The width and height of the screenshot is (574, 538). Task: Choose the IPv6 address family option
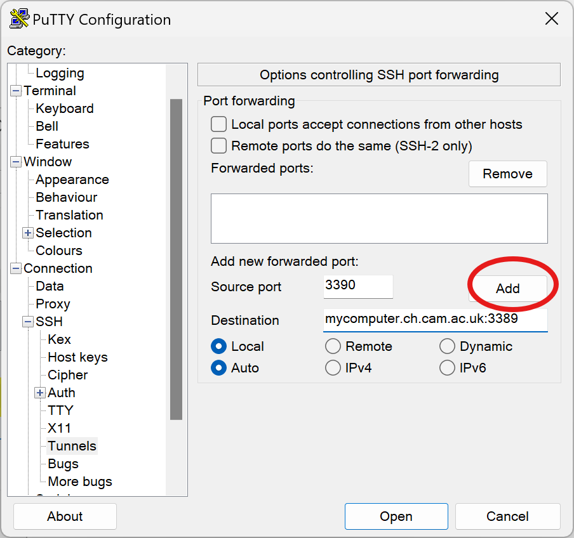click(x=448, y=368)
